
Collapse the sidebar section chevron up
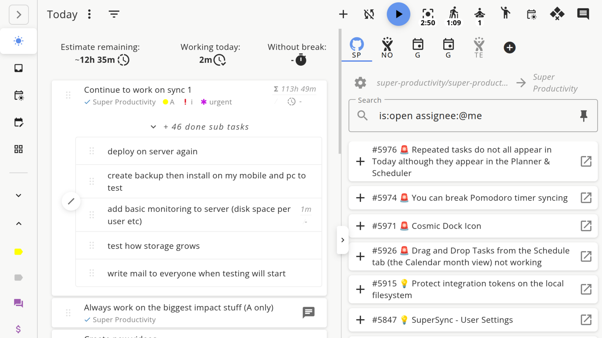pos(18,223)
